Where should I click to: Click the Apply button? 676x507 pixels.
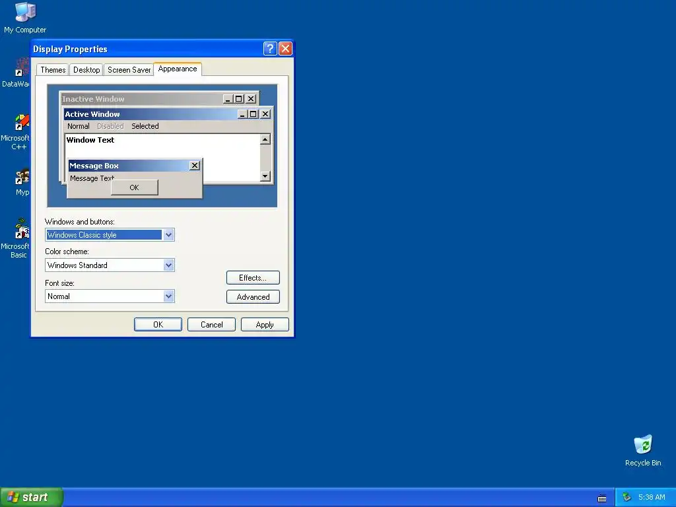265,325
